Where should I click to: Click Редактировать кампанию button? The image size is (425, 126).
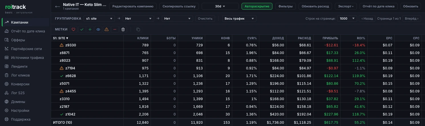(133, 6)
